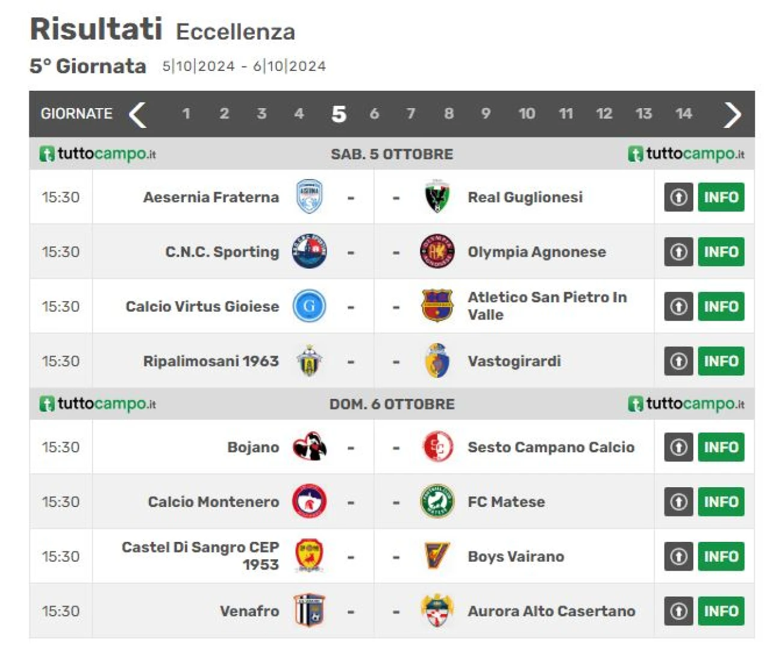Select the Boys Vairano crest
The width and height of the screenshot is (769, 650).
(437, 556)
